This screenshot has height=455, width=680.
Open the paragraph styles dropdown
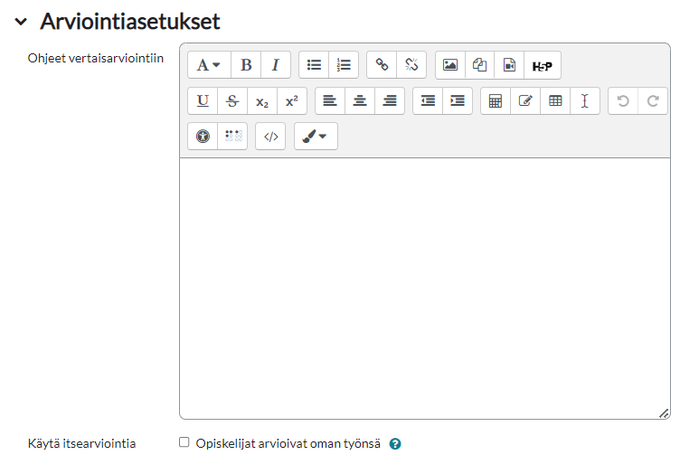pyautogui.click(x=209, y=65)
